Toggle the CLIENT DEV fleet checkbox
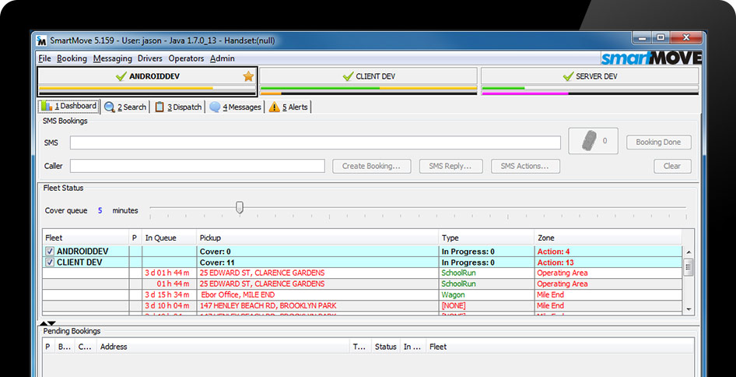 [x=50, y=262]
